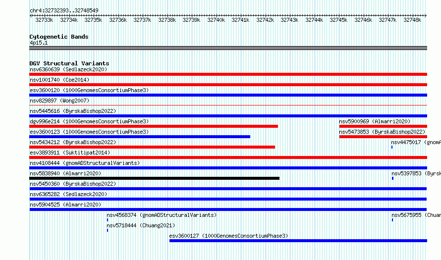The image size is (441, 260).
Task: Click the red bar of nsv5473853
Action: point(384,137)
